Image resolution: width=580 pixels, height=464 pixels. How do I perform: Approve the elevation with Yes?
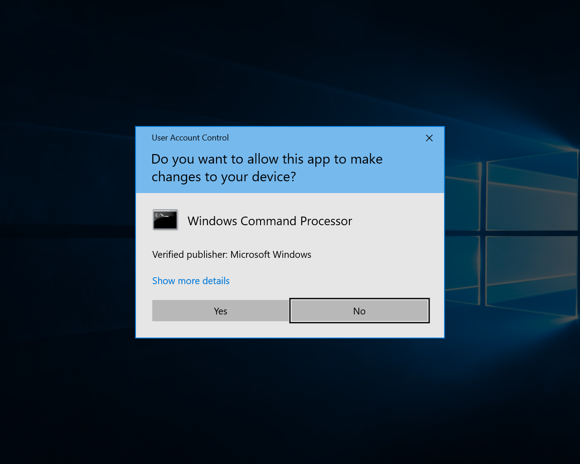point(220,311)
